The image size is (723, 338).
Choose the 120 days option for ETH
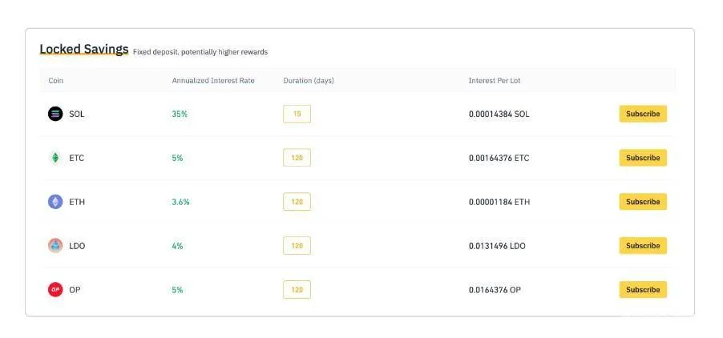click(x=297, y=202)
